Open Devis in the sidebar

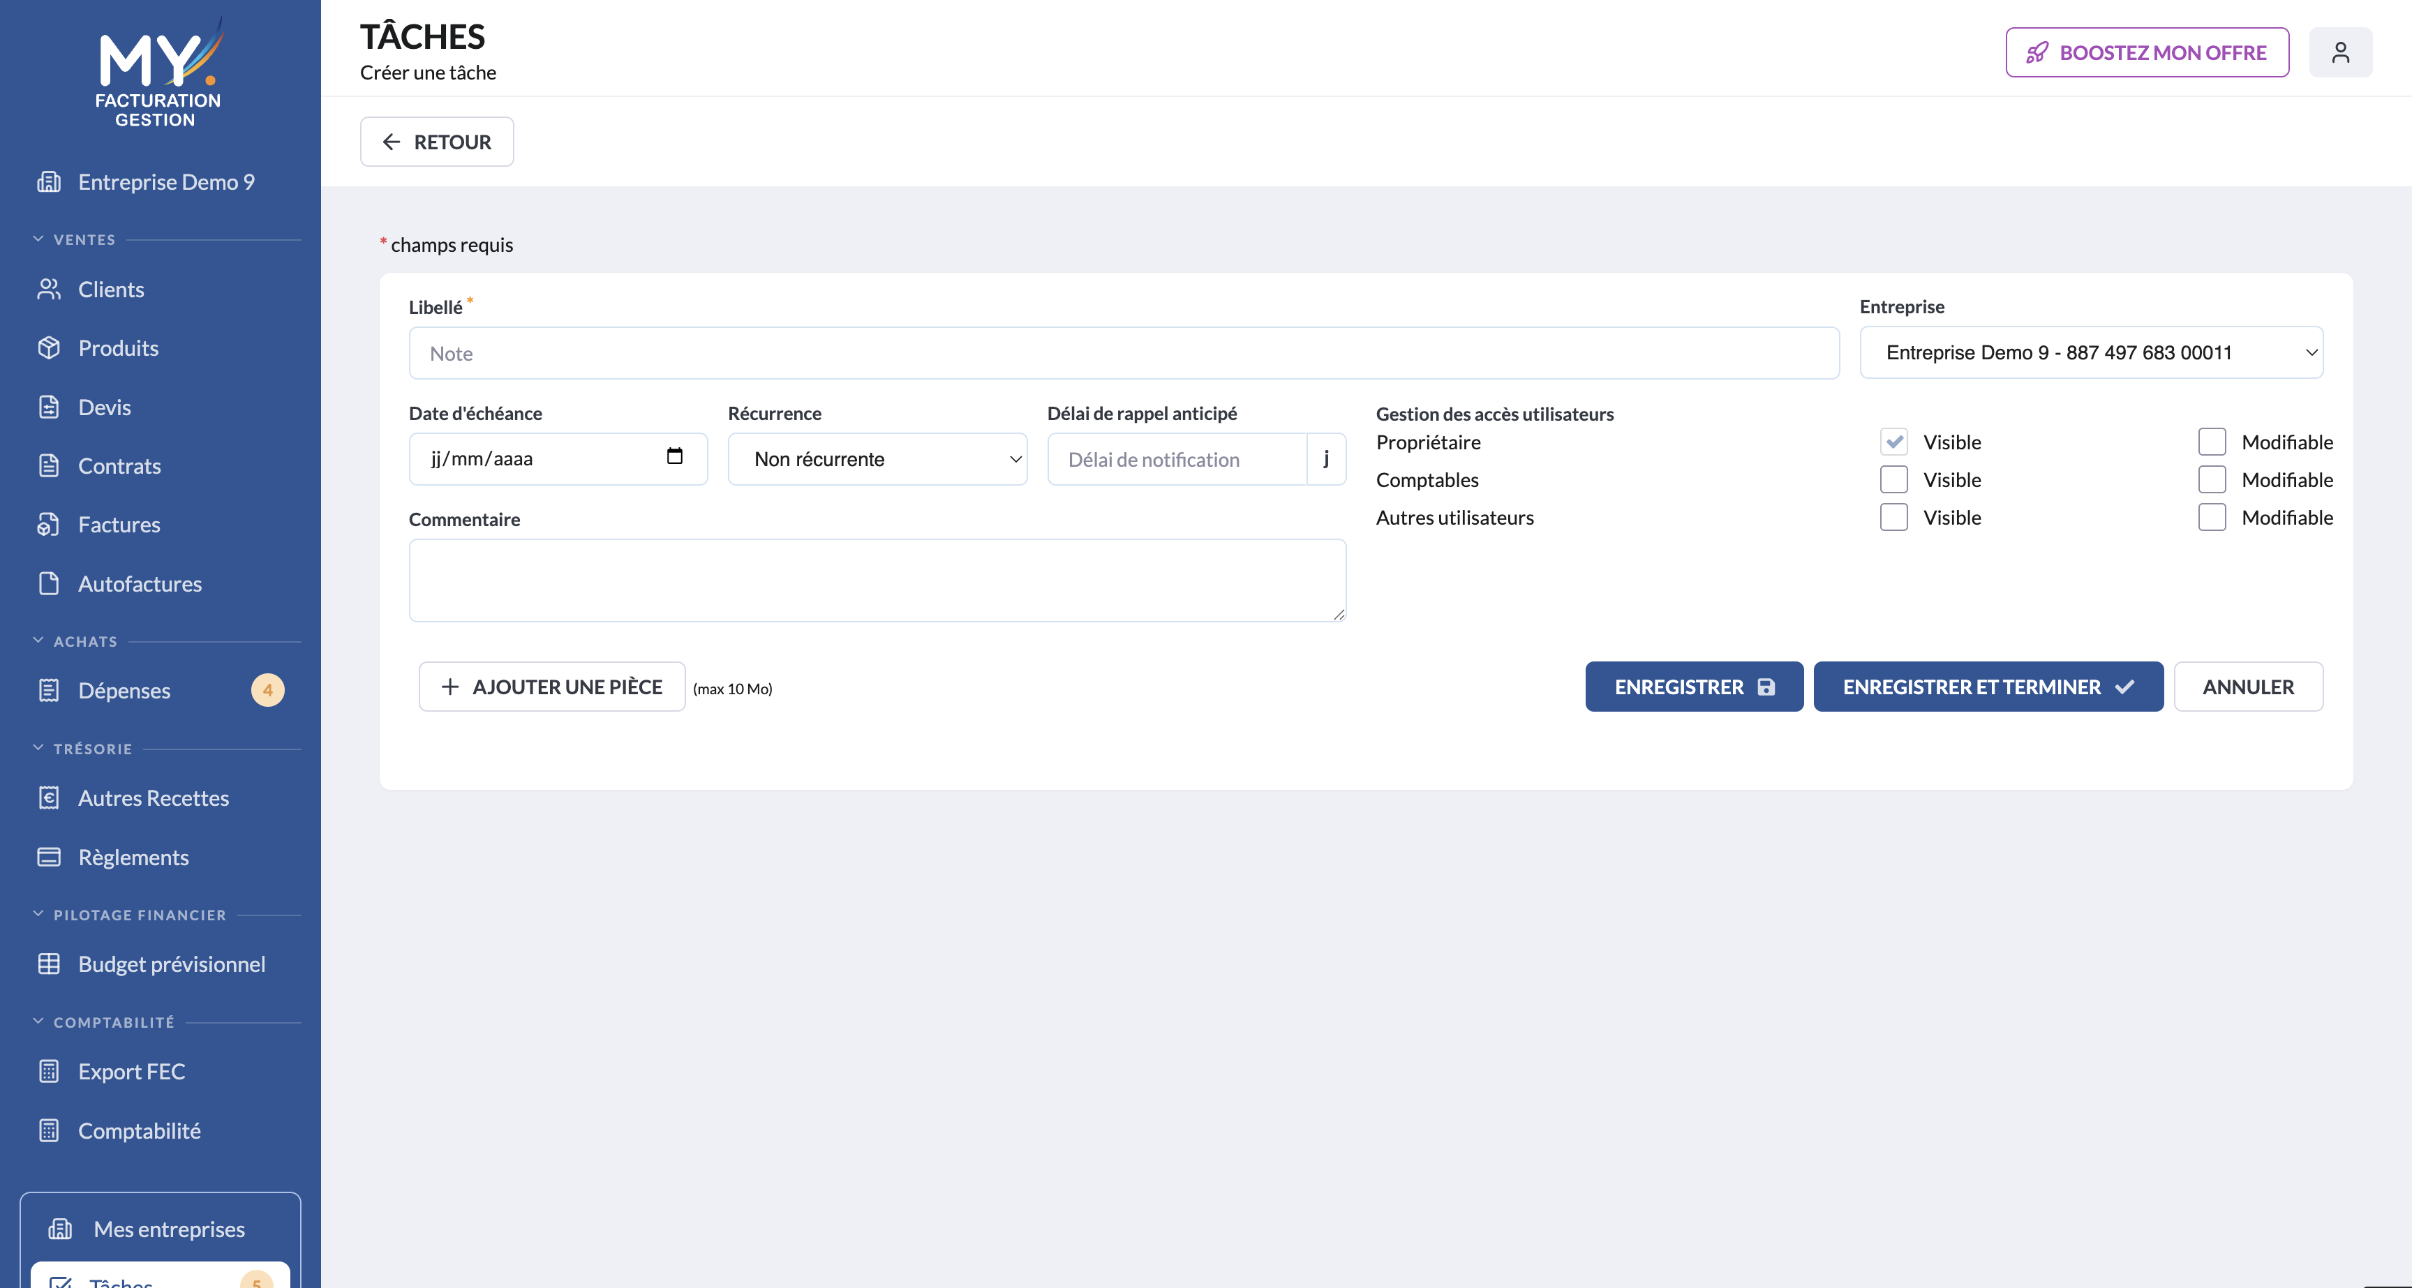104,407
